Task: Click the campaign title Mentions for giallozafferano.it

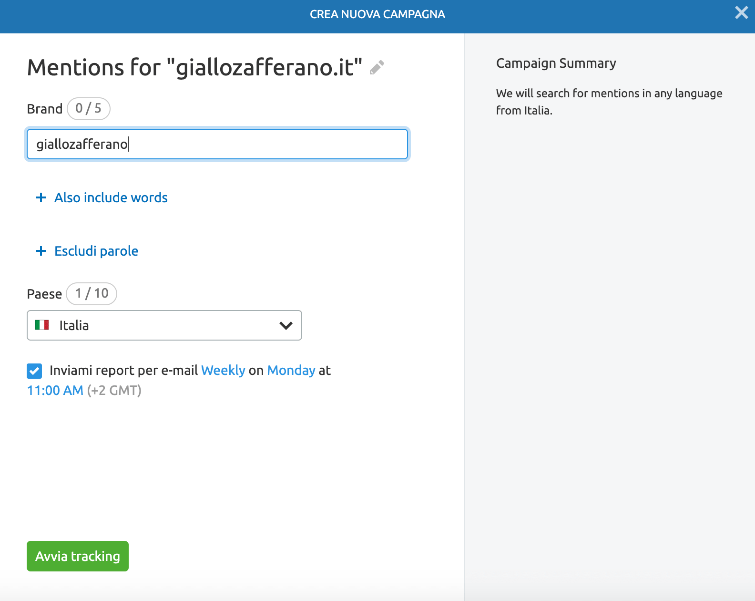Action: click(x=194, y=67)
